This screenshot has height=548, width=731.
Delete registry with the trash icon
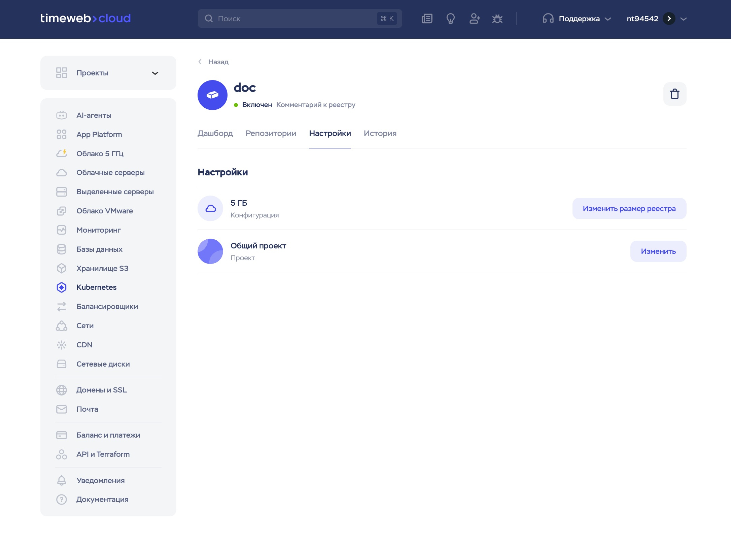pos(674,94)
